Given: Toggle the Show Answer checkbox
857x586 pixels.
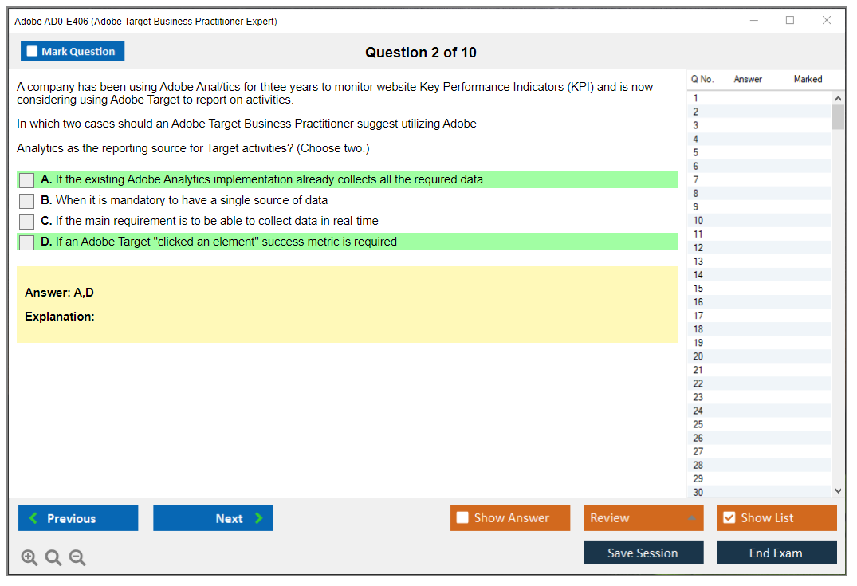Looking at the screenshot, I should point(462,518).
